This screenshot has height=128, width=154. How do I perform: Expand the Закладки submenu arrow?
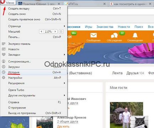(64, 55)
